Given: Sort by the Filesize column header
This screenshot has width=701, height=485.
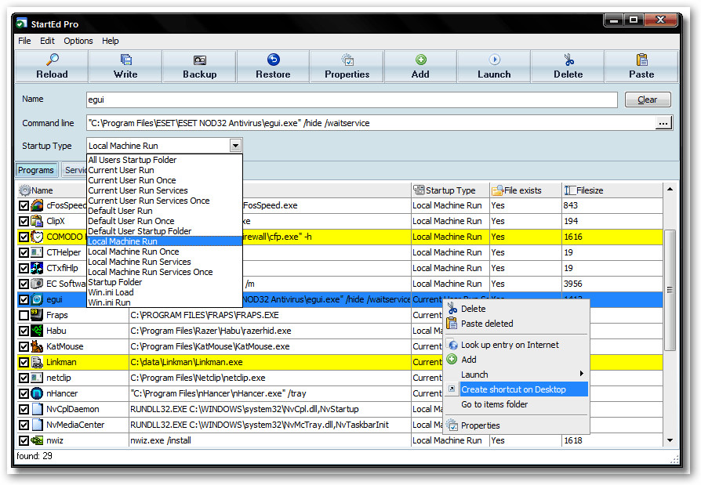Looking at the screenshot, I should click(x=612, y=190).
